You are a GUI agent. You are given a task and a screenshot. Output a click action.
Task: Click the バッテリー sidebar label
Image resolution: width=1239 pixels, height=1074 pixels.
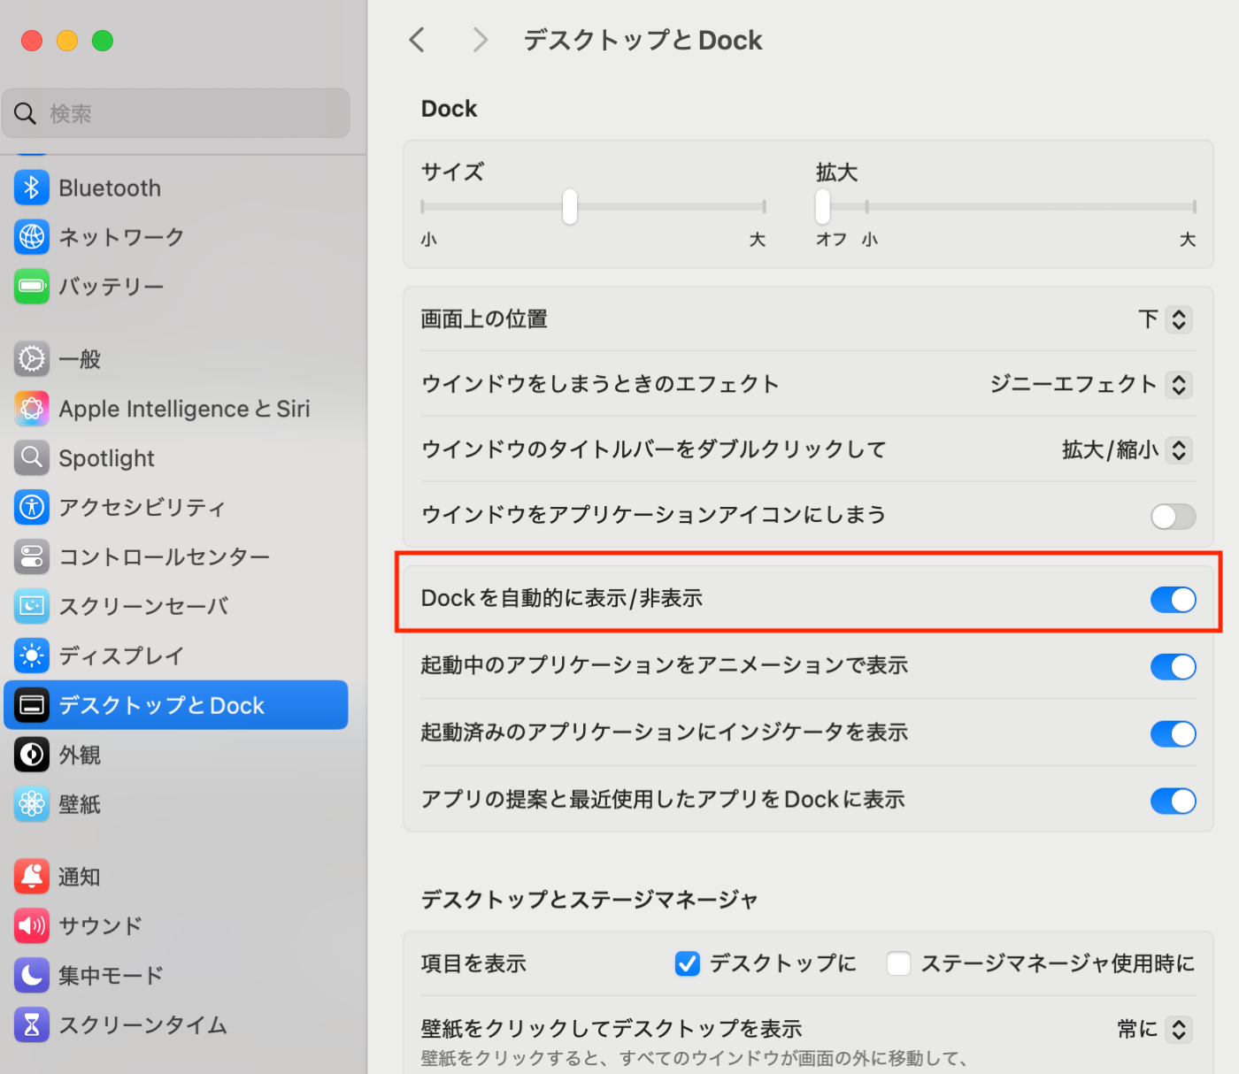pyautogui.click(x=112, y=287)
